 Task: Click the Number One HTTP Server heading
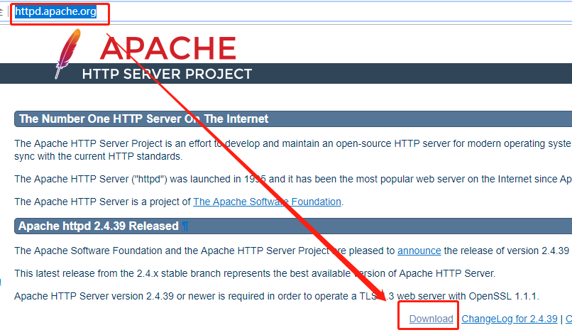click(x=143, y=119)
